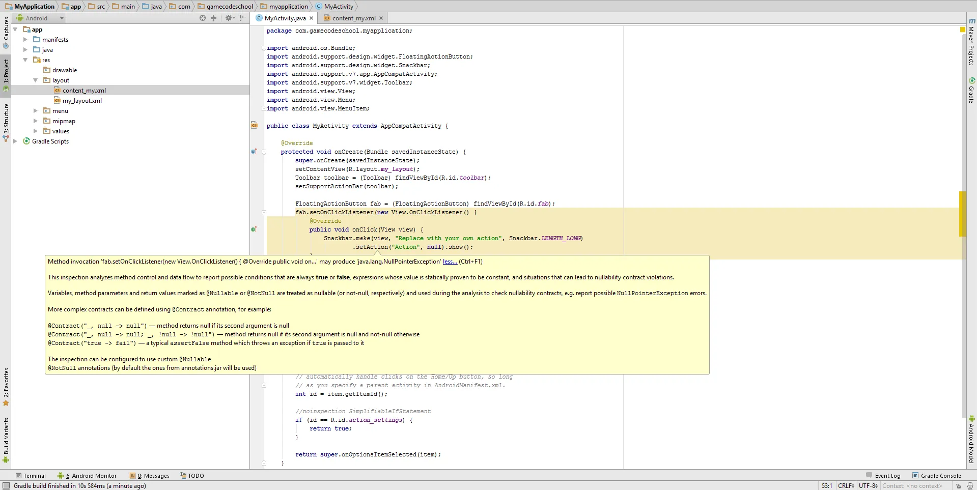Select my_layout.xml in the project tree

click(x=82, y=101)
